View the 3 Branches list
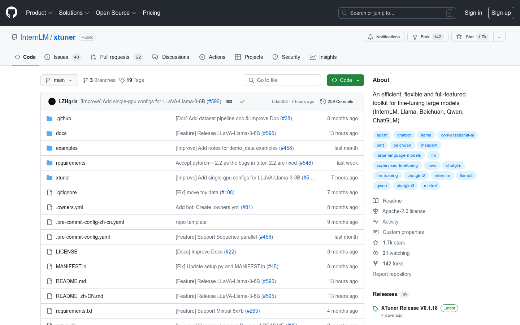The width and height of the screenshot is (520, 325). coord(99,80)
